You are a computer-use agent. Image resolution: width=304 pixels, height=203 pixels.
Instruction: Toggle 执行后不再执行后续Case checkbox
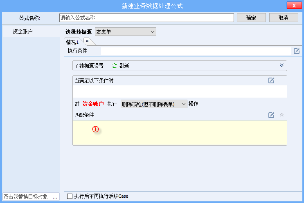(70, 196)
